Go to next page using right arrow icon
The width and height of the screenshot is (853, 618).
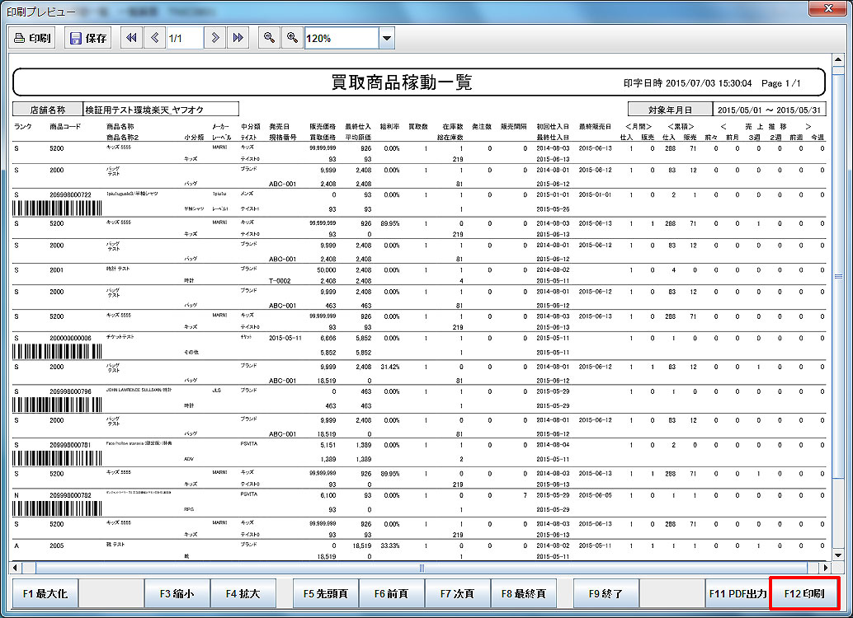[215, 38]
